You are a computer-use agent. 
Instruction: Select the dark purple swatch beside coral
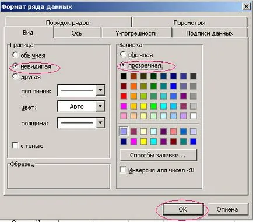(163, 132)
